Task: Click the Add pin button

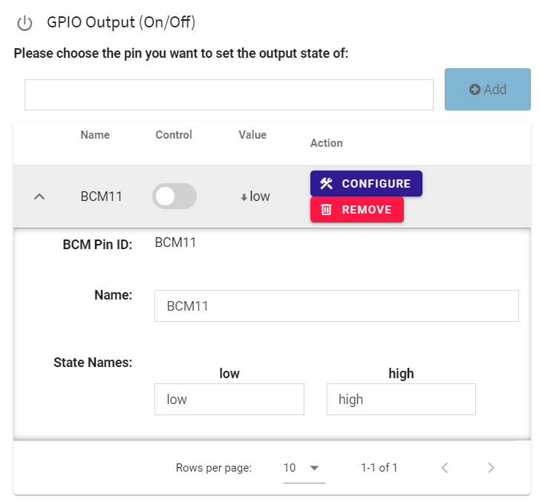Action: (488, 90)
